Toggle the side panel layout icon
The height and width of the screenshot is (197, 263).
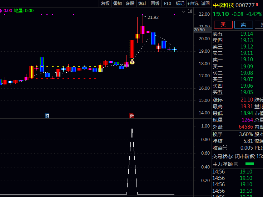[190, 11]
